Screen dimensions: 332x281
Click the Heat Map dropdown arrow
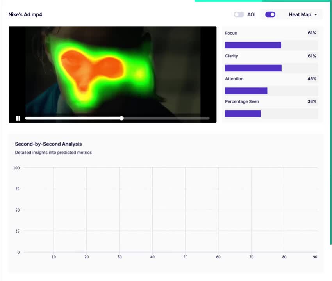(x=316, y=15)
